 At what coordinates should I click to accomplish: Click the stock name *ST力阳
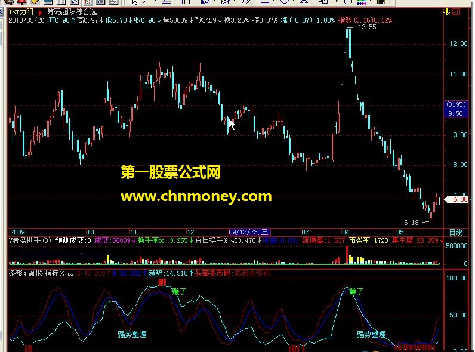[21, 12]
